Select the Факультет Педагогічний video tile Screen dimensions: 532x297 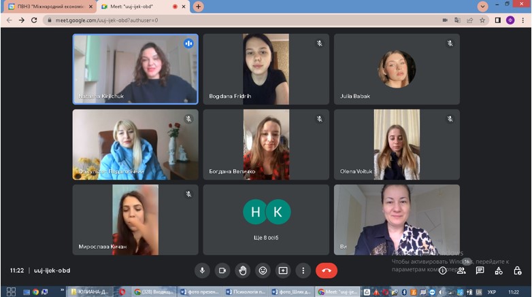coord(135,145)
